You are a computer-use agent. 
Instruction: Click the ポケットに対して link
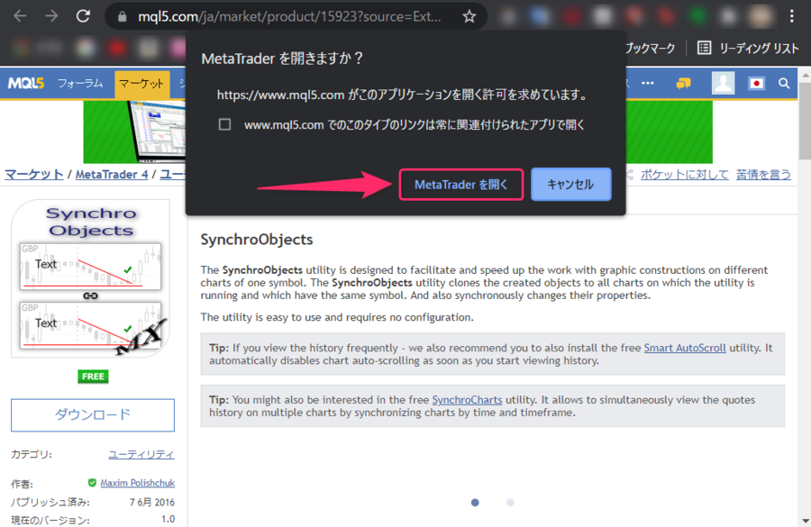click(x=684, y=174)
